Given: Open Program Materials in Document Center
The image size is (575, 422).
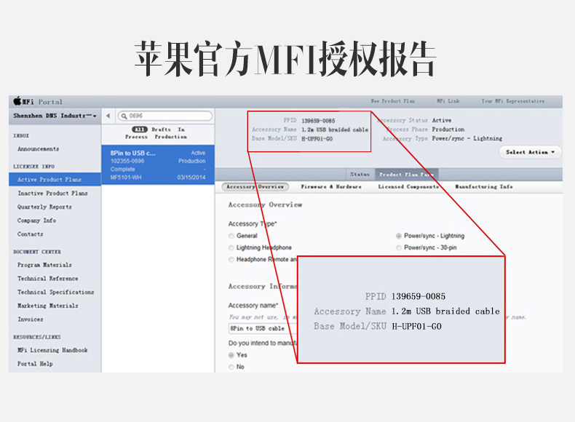Looking at the screenshot, I should [44, 265].
